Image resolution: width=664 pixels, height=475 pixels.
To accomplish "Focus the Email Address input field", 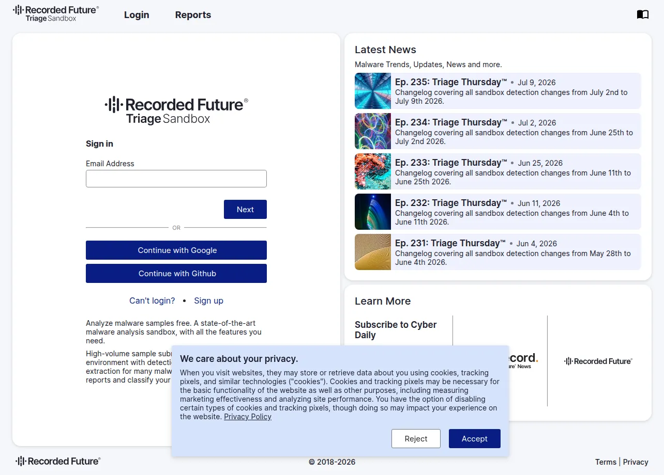I will (176, 179).
